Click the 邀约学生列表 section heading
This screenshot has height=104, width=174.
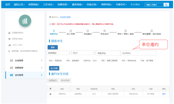point(60,74)
